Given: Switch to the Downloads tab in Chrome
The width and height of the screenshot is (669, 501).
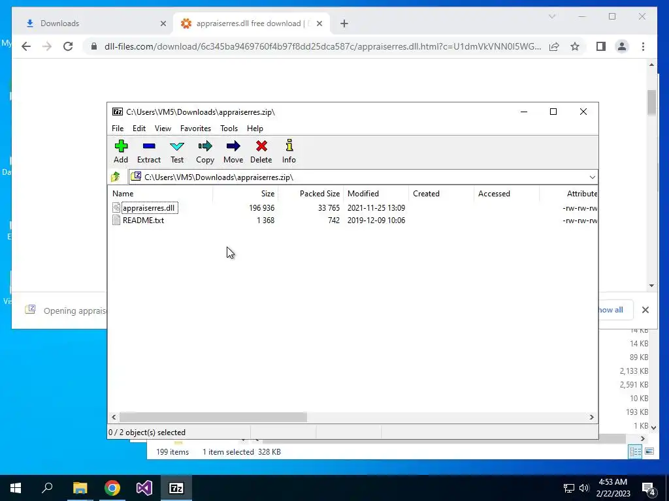Looking at the screenshot, I should (93, 23).
